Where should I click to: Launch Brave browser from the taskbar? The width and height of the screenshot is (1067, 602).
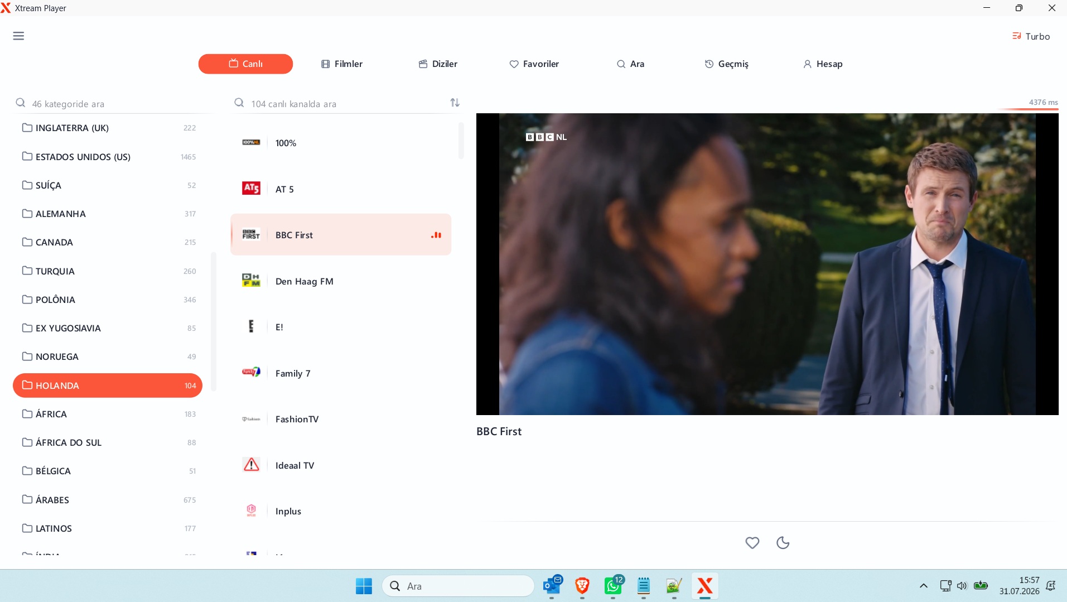582,586
